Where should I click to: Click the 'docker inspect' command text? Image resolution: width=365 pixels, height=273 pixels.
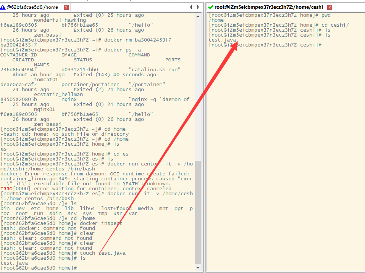point(101,223)
